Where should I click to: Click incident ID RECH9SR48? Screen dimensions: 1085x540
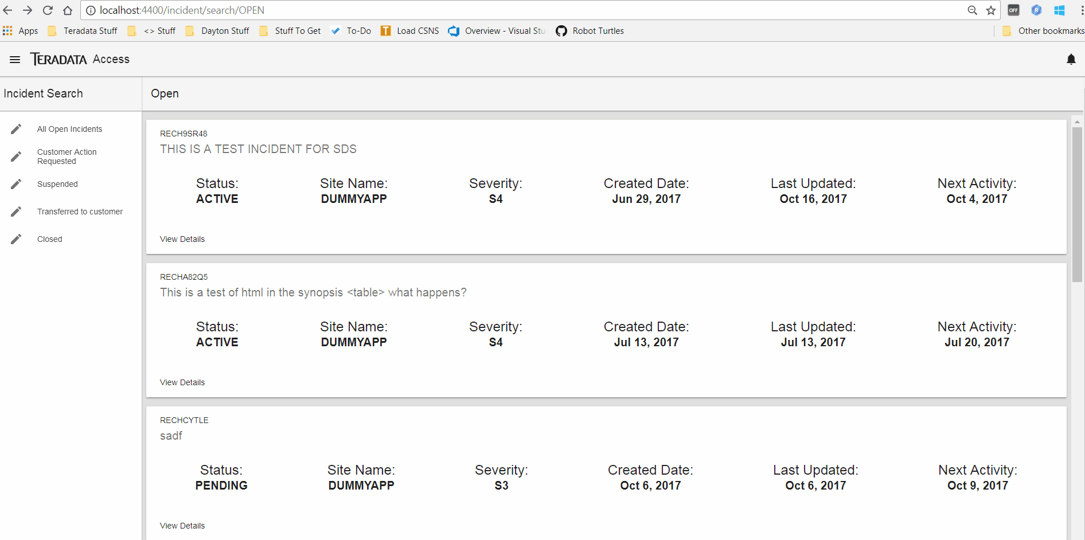tap(184, 134)
